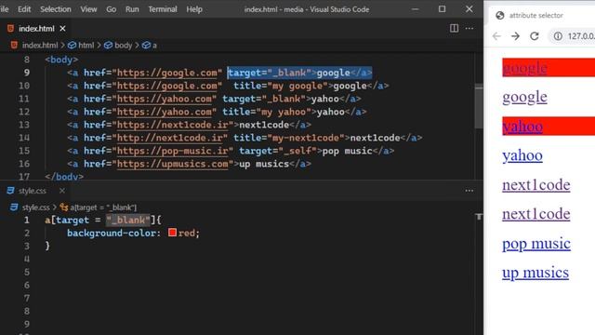Click the CSS file icon on style.css tab
595x335 pixels.
coord(10,191)
